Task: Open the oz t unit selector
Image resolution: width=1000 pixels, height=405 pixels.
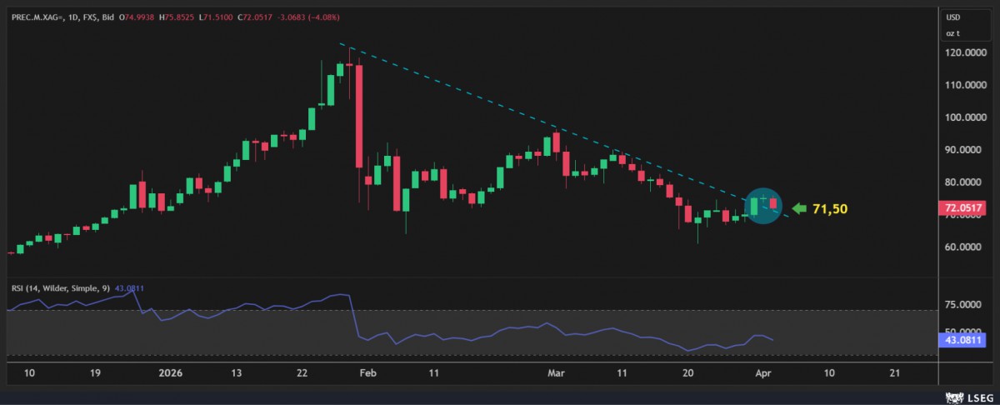Action: [952, 33]
